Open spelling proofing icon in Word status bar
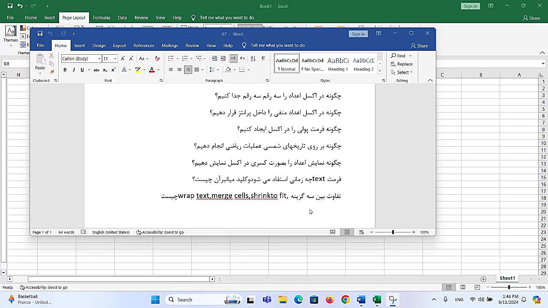The height and width of the screenshot is (308, 548). pos(83,232)
